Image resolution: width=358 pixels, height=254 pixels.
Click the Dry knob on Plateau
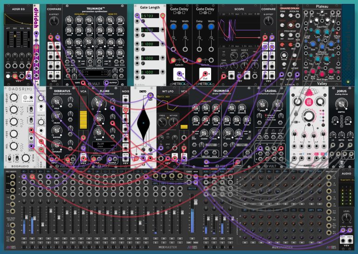pyautogui.click(x=317, y=20)
